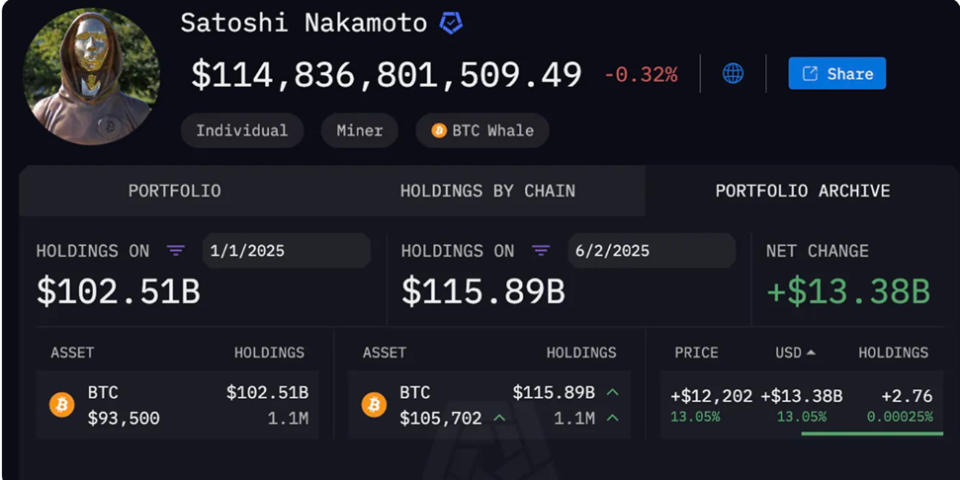The width and height of the screenshot is (960, 480).
Task: Click the green bar under the net change holdings
Action: tap(872, 434)
